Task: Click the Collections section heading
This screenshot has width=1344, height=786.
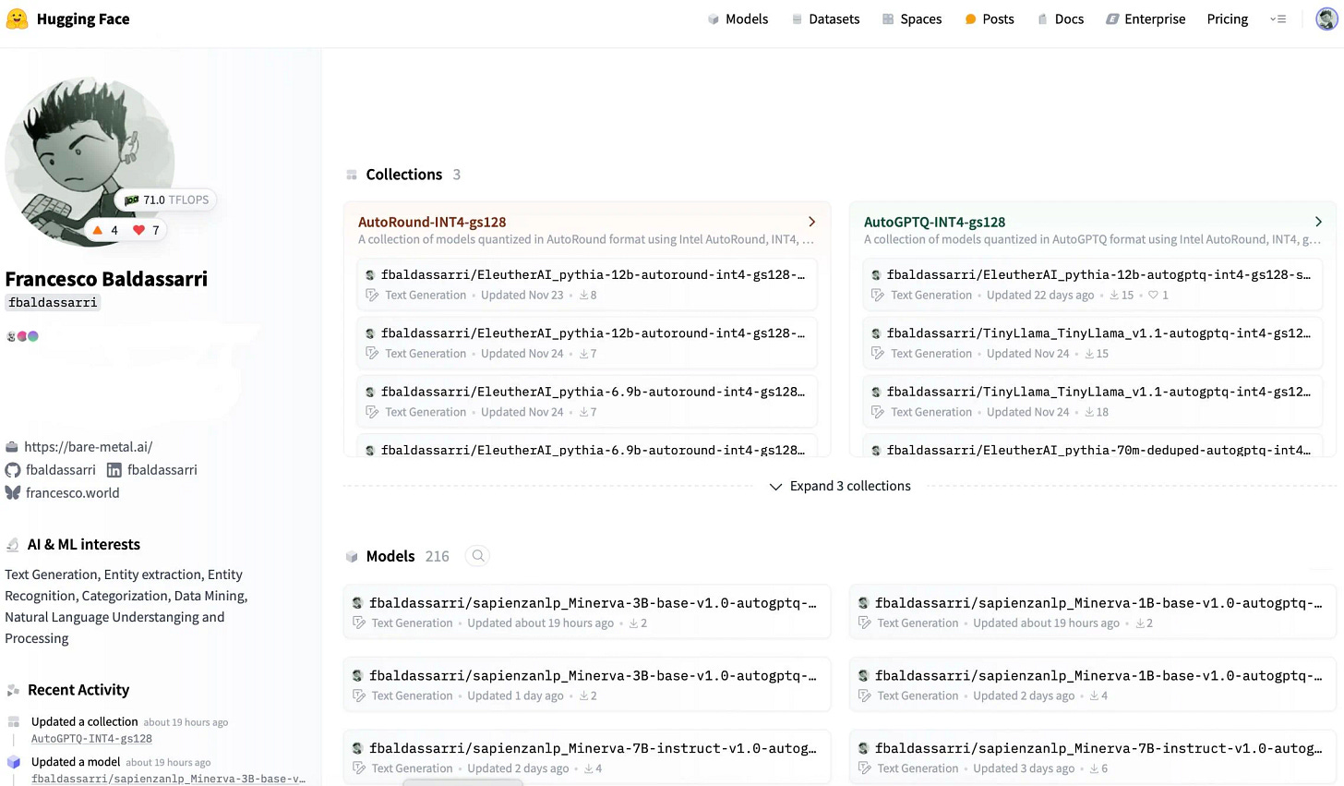Action: (404, 175)
